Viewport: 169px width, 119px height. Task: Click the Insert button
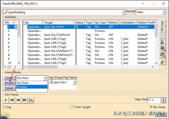click(x=10, y=78)
